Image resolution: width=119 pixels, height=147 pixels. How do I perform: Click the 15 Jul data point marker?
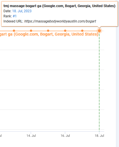tap(48, 31)
